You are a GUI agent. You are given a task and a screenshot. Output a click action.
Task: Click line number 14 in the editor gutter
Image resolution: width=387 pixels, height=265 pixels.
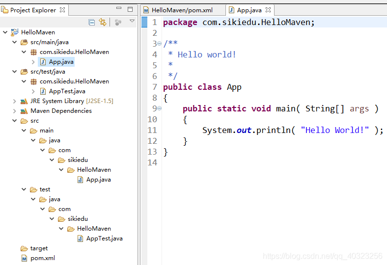pos(152,163)
